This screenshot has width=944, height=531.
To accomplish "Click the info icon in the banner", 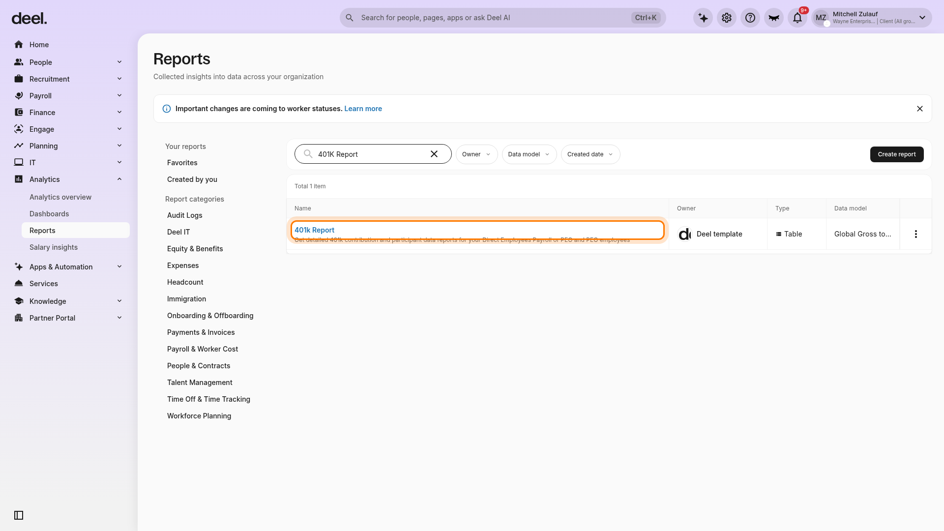I will [x=167, y=109].
